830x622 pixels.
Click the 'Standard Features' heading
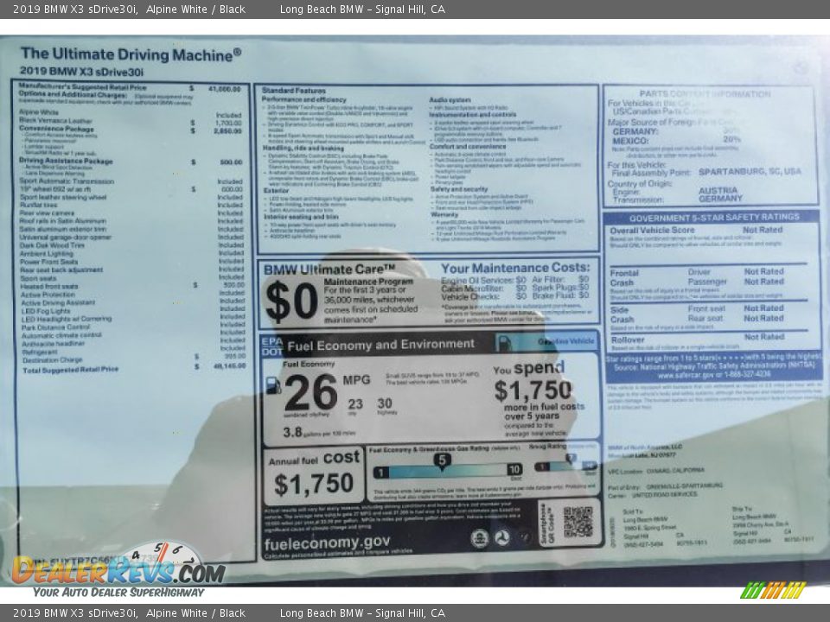click(x=294, y=90)
